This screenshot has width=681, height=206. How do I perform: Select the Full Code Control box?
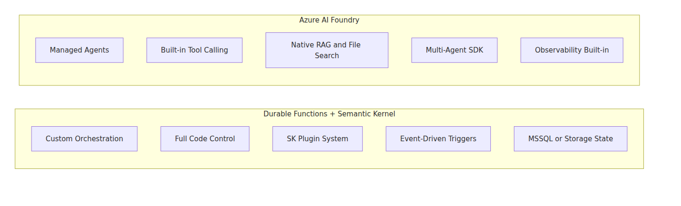pyautogui.click(x=205, y=139)
